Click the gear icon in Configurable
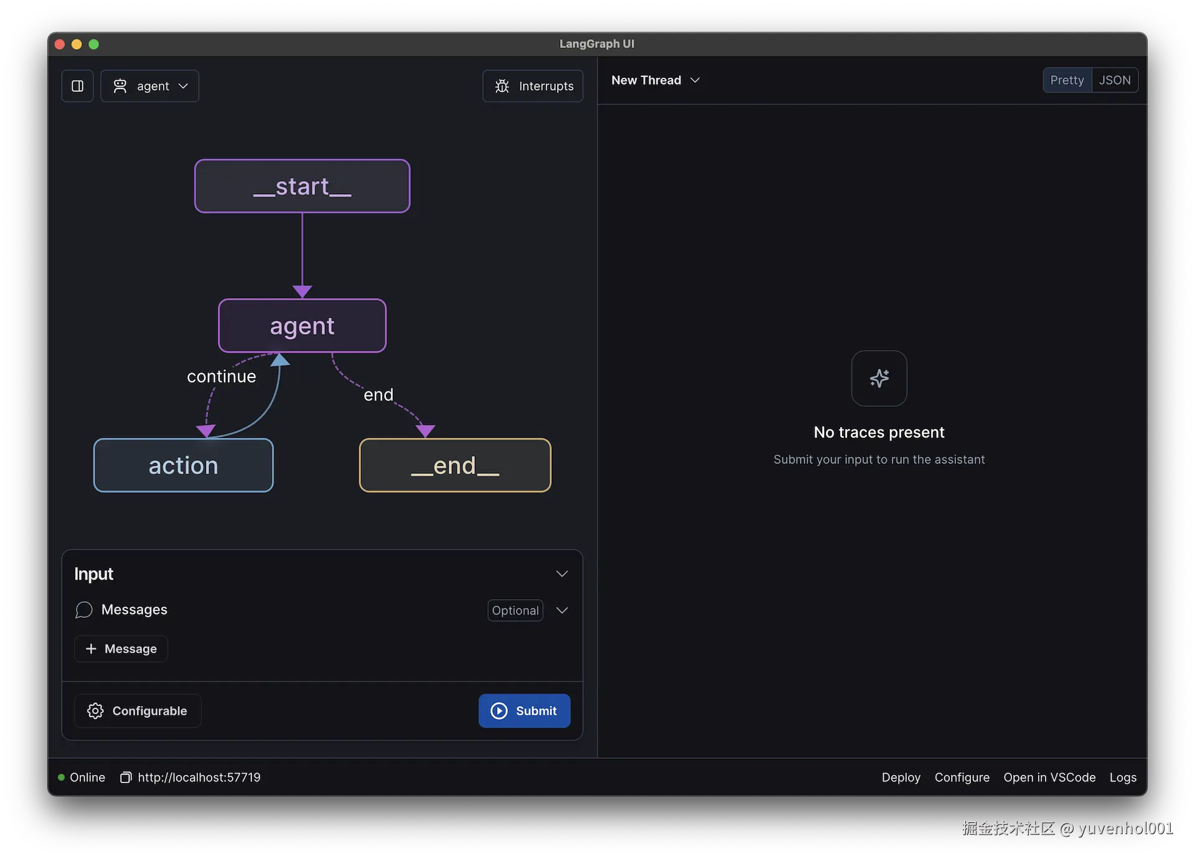The image size is (1195, 859). pyautogui.click(x=95, y=710)
